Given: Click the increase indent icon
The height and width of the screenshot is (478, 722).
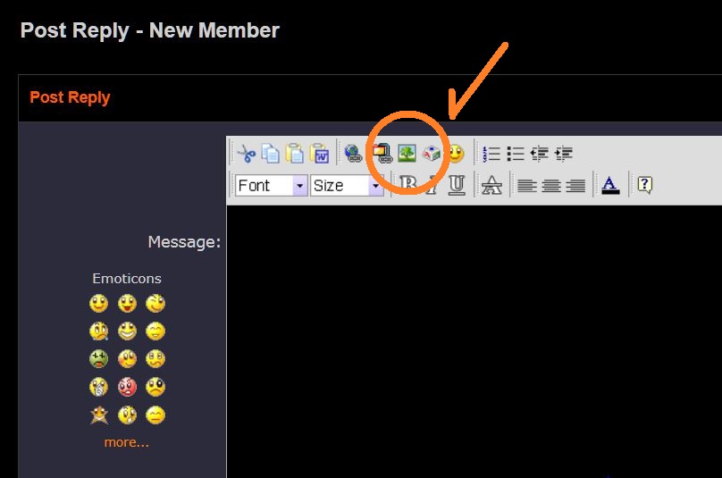Looking at the screenshot, I should (x=563, y=154).
